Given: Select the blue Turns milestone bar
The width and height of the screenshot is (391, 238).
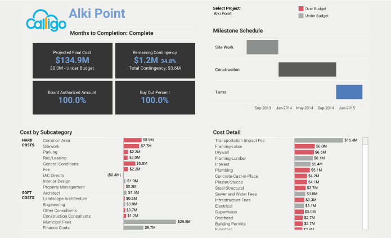Looking at the screenshot, I should click(x=349, y=92).
